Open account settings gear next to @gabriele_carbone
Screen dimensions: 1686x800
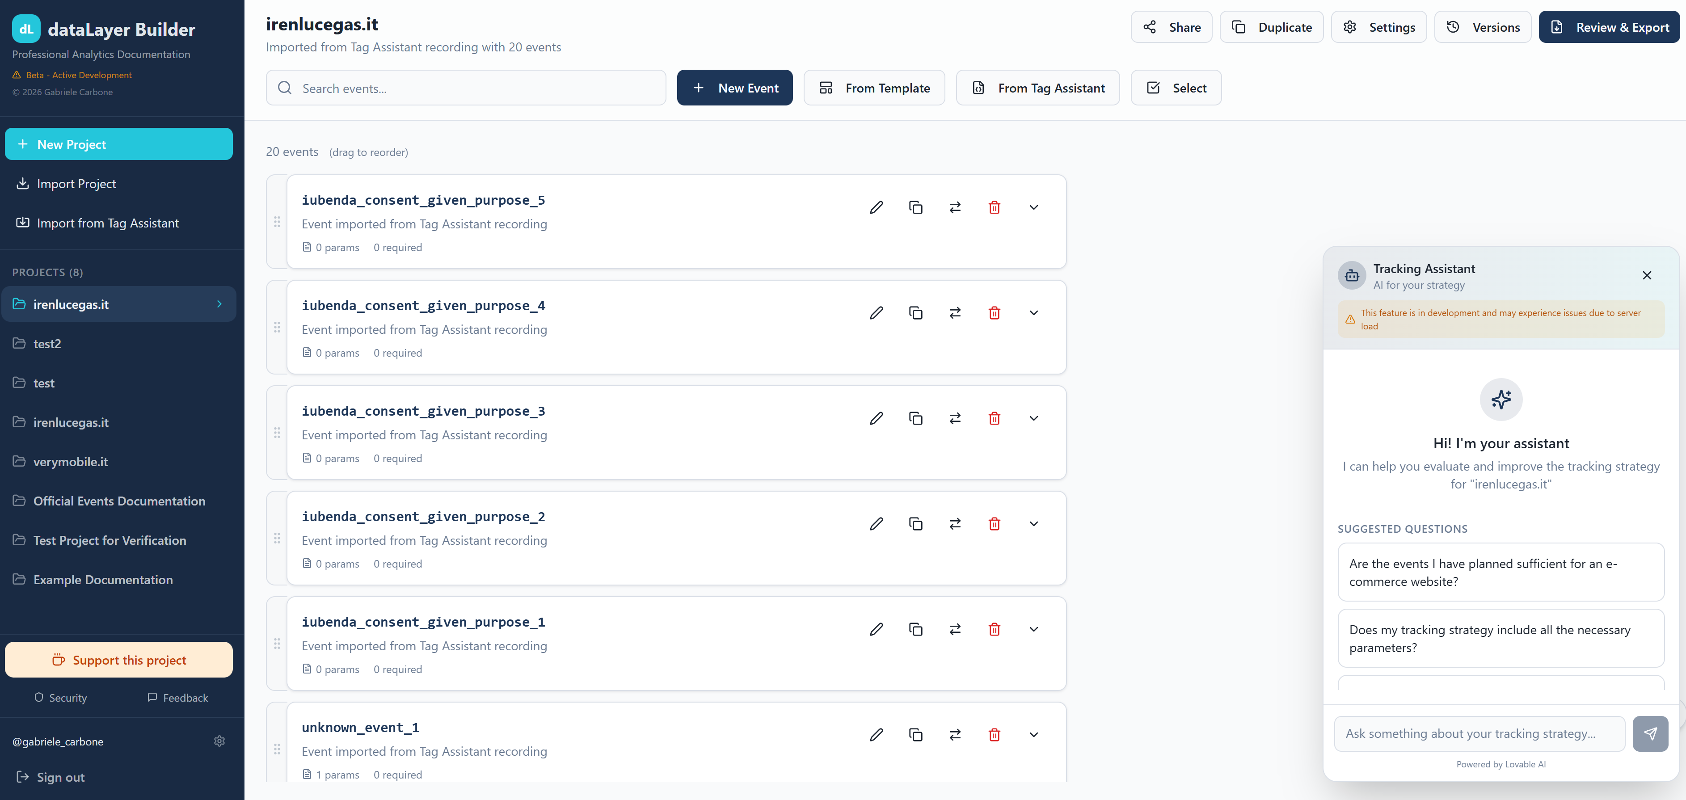(219, 741)
